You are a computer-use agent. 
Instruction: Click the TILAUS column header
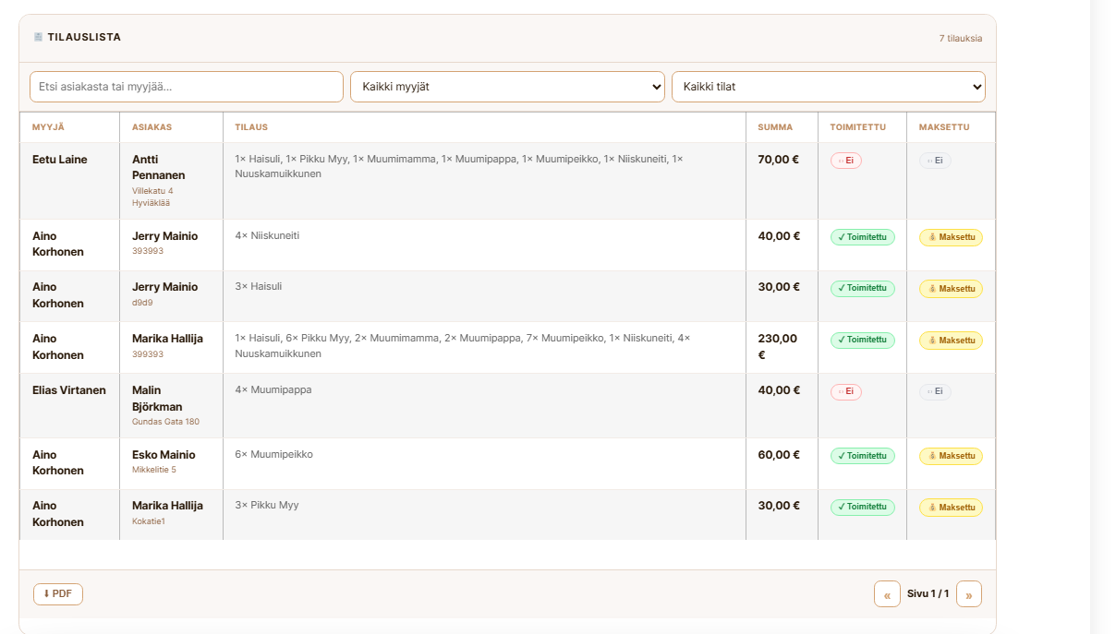(251, 127)
